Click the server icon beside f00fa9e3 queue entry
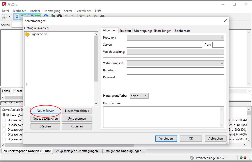 (x=4, y=115)
